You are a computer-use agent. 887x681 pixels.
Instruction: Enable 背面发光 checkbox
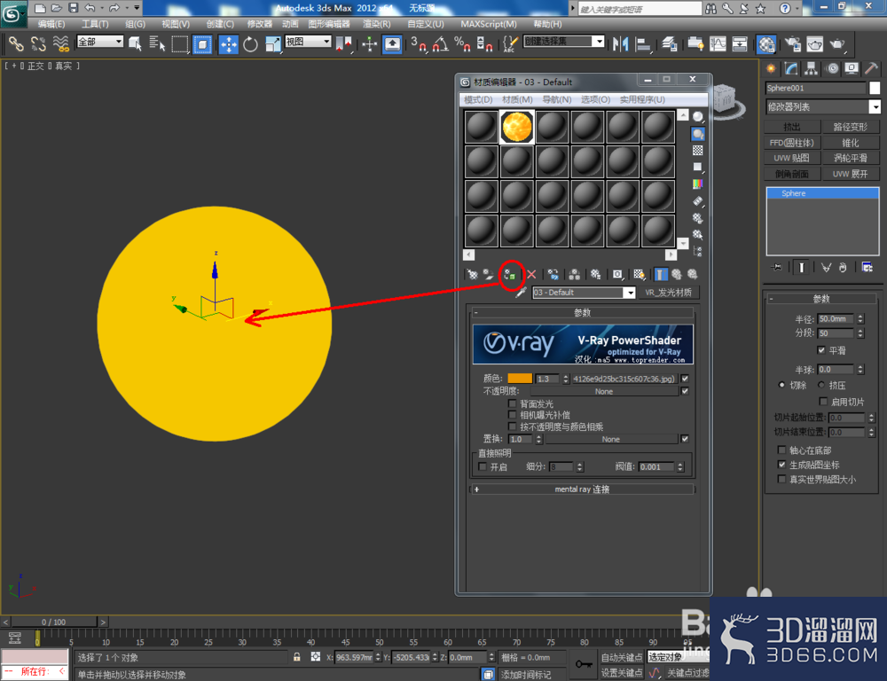pyautogui.click(x=512, y=403)
